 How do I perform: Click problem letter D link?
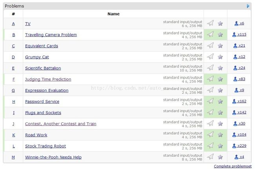click(x=13, y=57)
